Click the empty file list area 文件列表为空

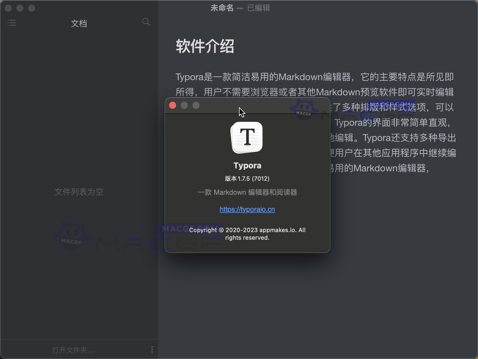coord(79,192)
